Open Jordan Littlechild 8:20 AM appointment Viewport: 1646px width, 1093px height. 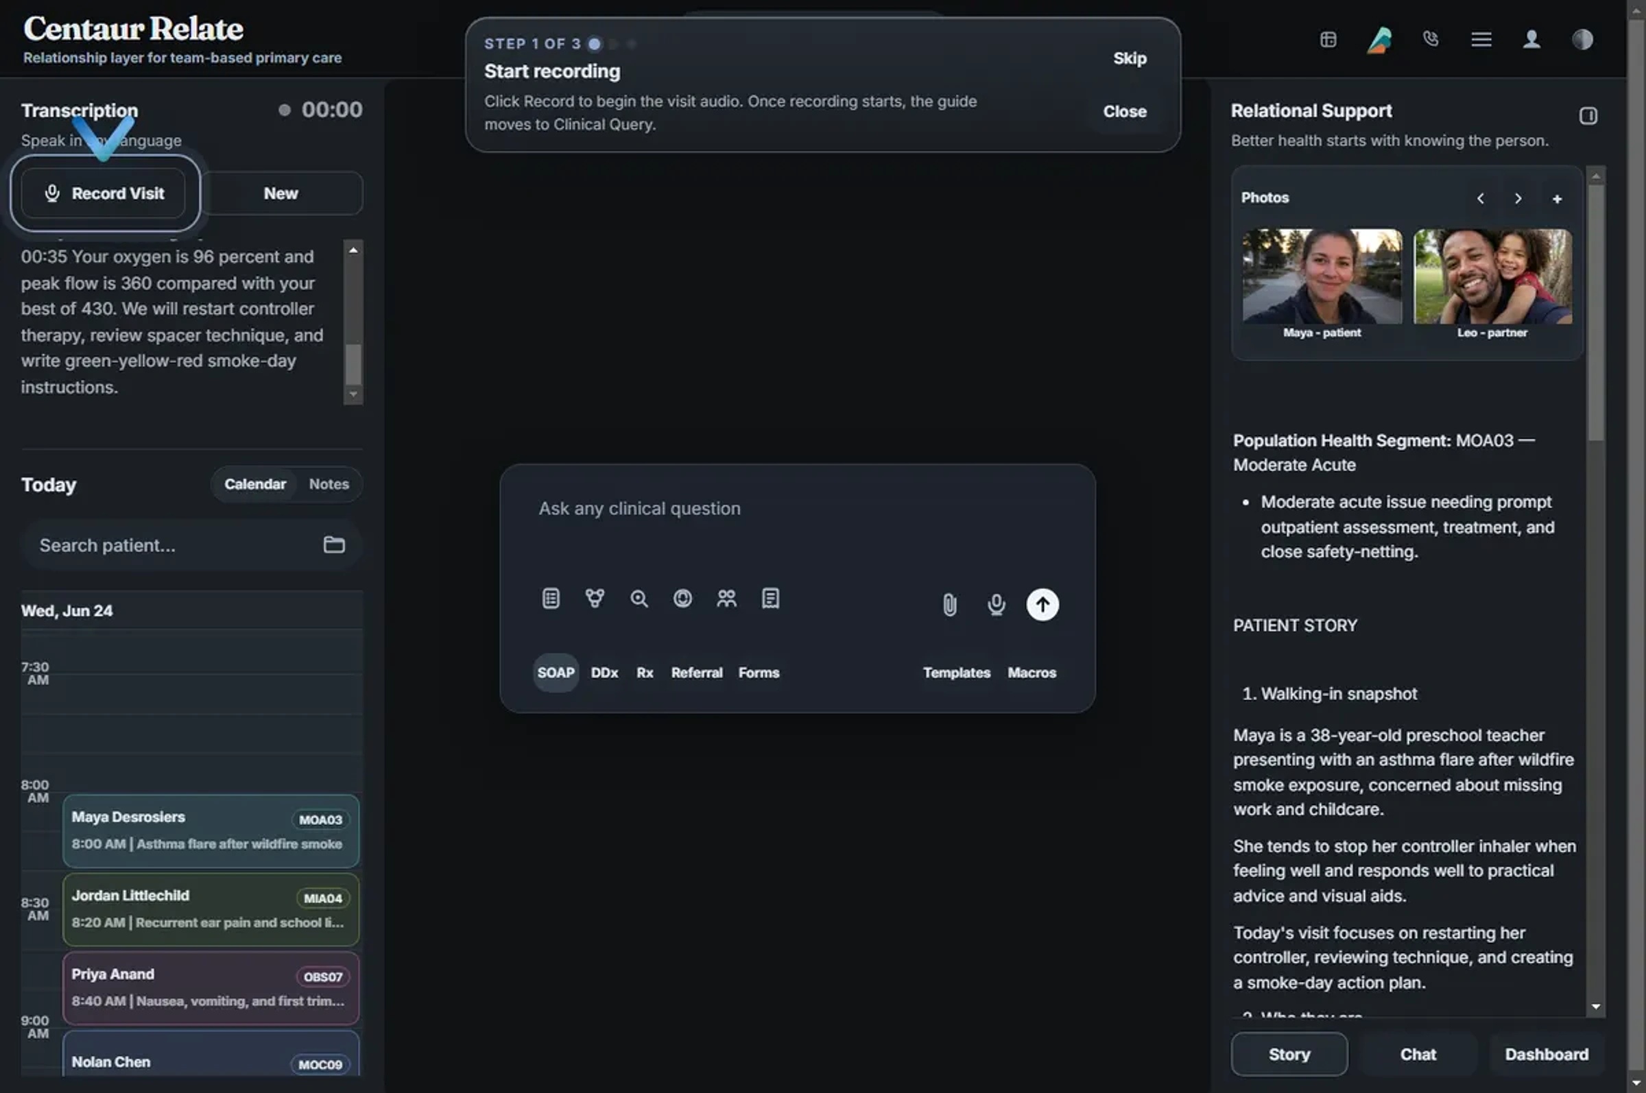point(211,910)
